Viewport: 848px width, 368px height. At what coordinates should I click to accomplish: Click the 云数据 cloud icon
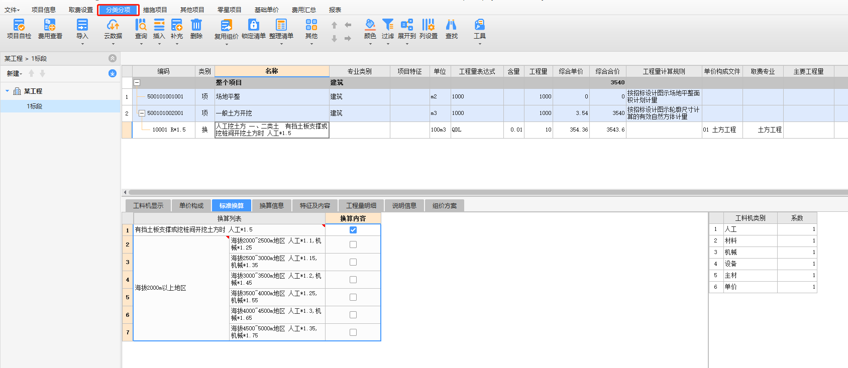pos(113,25)
